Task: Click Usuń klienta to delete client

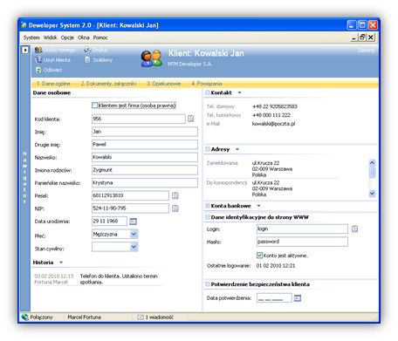Action: (52, 60)
